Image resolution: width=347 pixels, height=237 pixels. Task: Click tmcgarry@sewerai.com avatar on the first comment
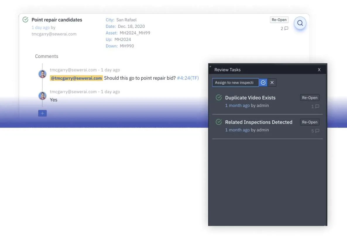[42, 74]
